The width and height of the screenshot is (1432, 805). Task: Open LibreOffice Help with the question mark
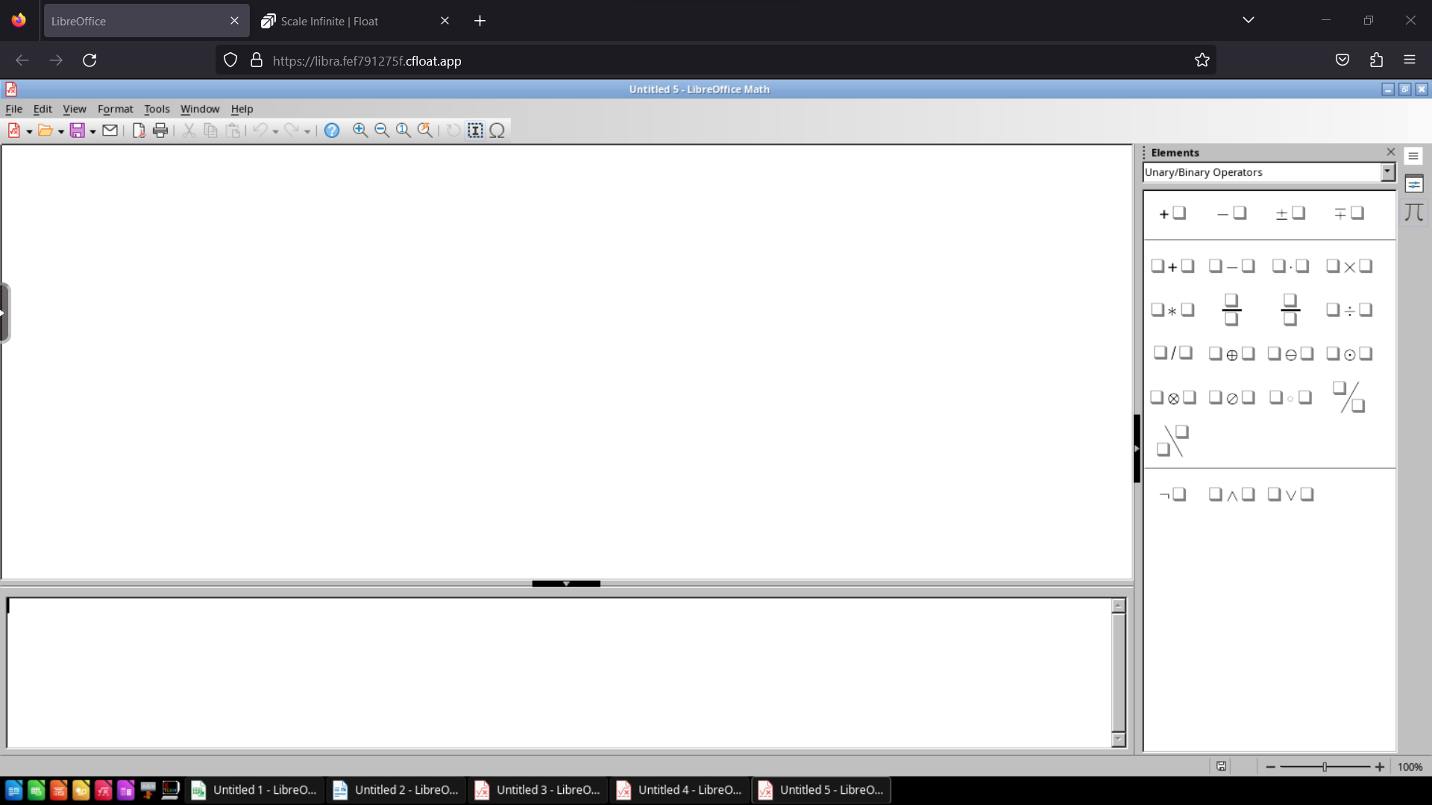[x=332, y=130]
